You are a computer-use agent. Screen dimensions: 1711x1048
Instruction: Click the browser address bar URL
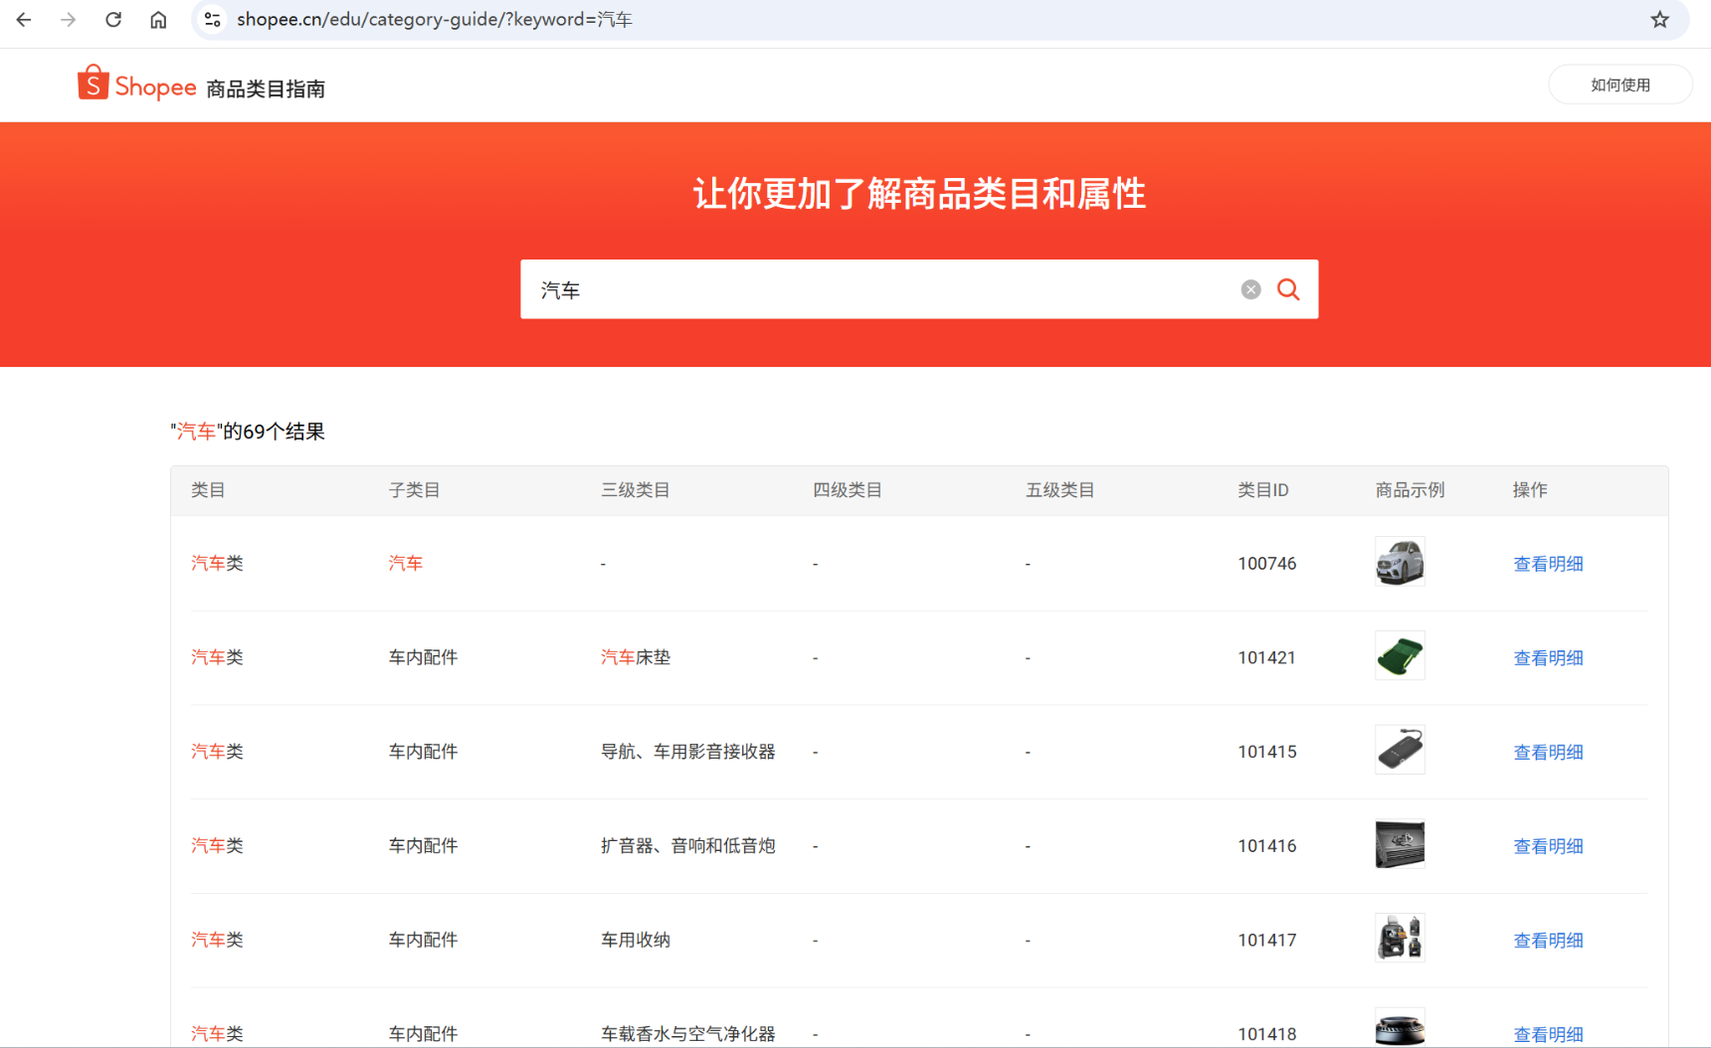(x=434, y=20)
